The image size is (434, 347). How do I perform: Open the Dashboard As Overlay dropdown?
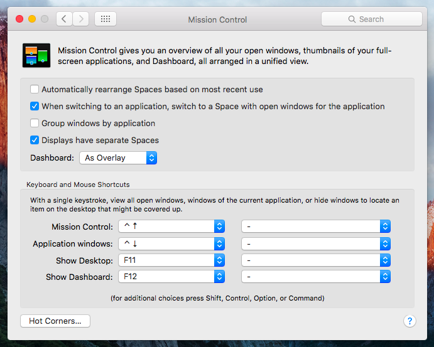click(118, 158)
